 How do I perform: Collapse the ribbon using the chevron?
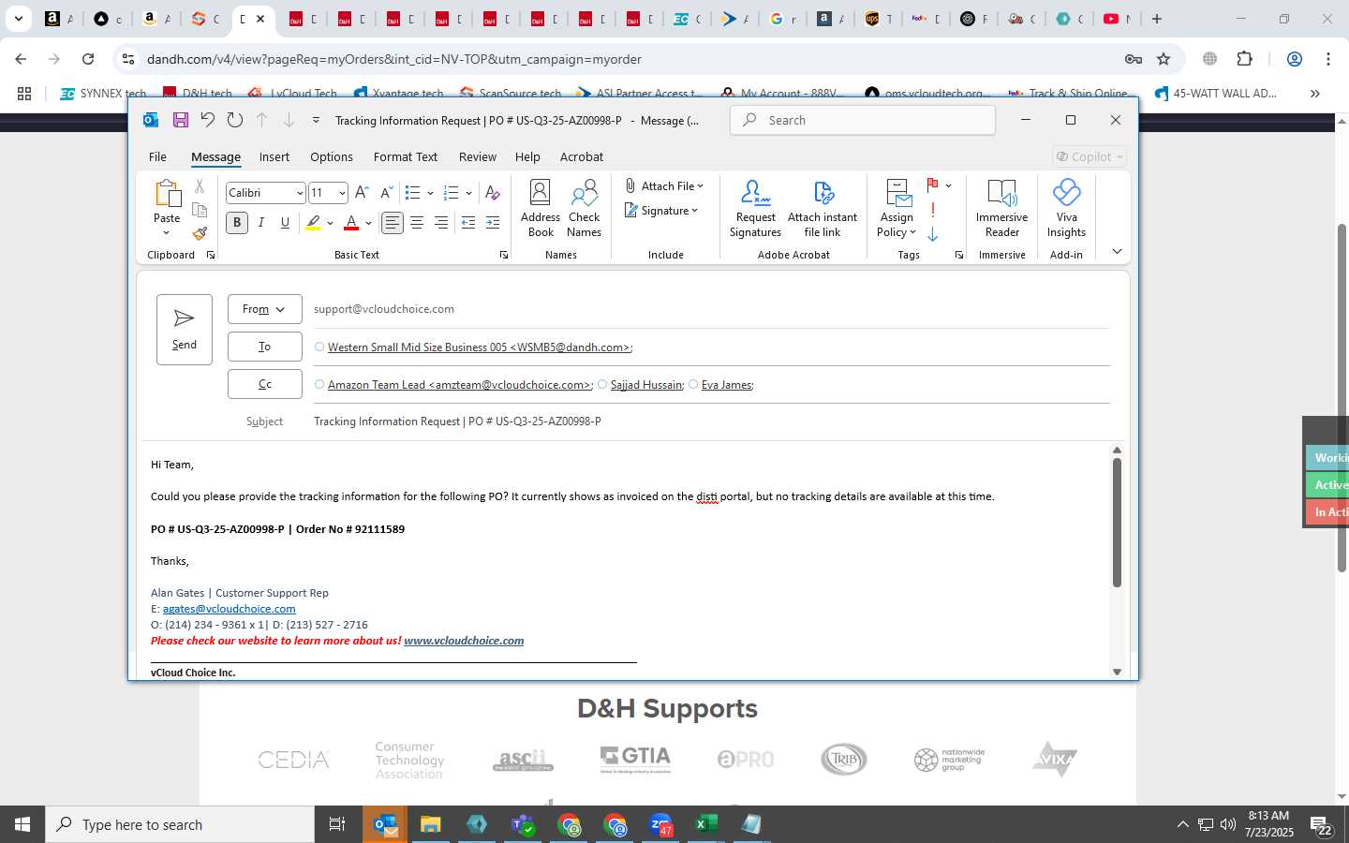(x=1117, y=251)
